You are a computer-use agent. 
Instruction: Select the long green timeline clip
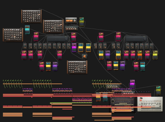[71, 103]
